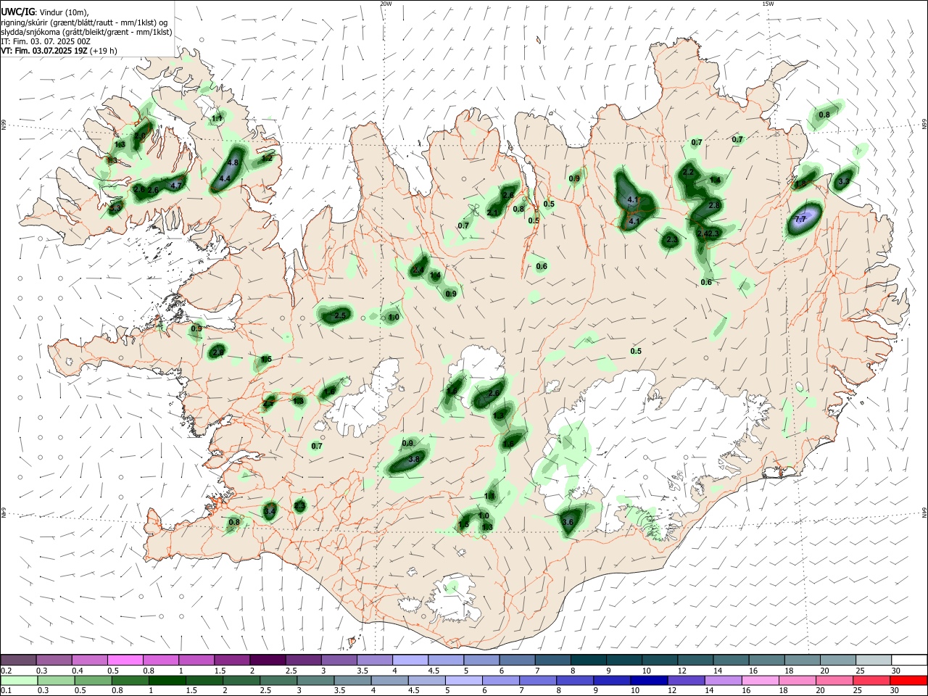
Task: Click the 3.4 value in southwest Iceland
Action: click(x=270, y=511)
